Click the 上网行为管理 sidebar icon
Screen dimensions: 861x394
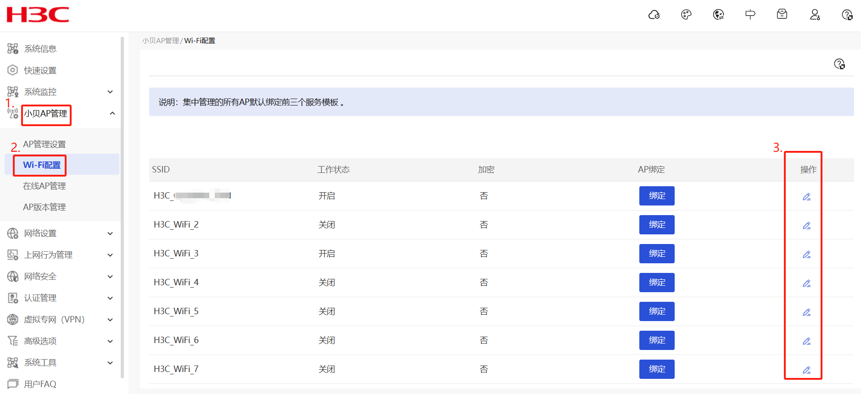13,255
